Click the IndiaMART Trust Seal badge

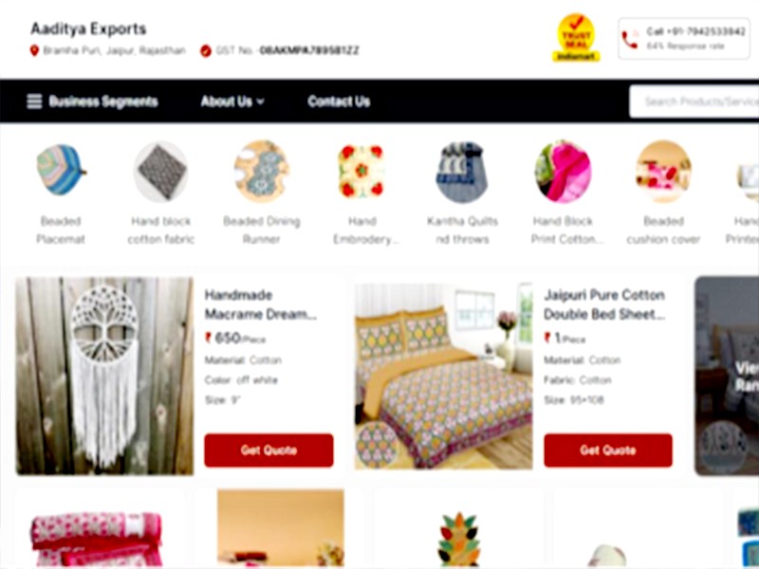point(576,38)
